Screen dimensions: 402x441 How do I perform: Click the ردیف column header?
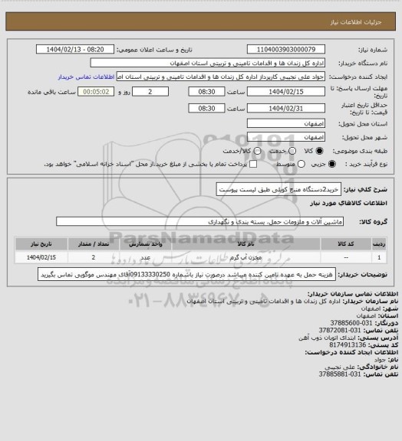pyautogui.click(x=379, y=243)
